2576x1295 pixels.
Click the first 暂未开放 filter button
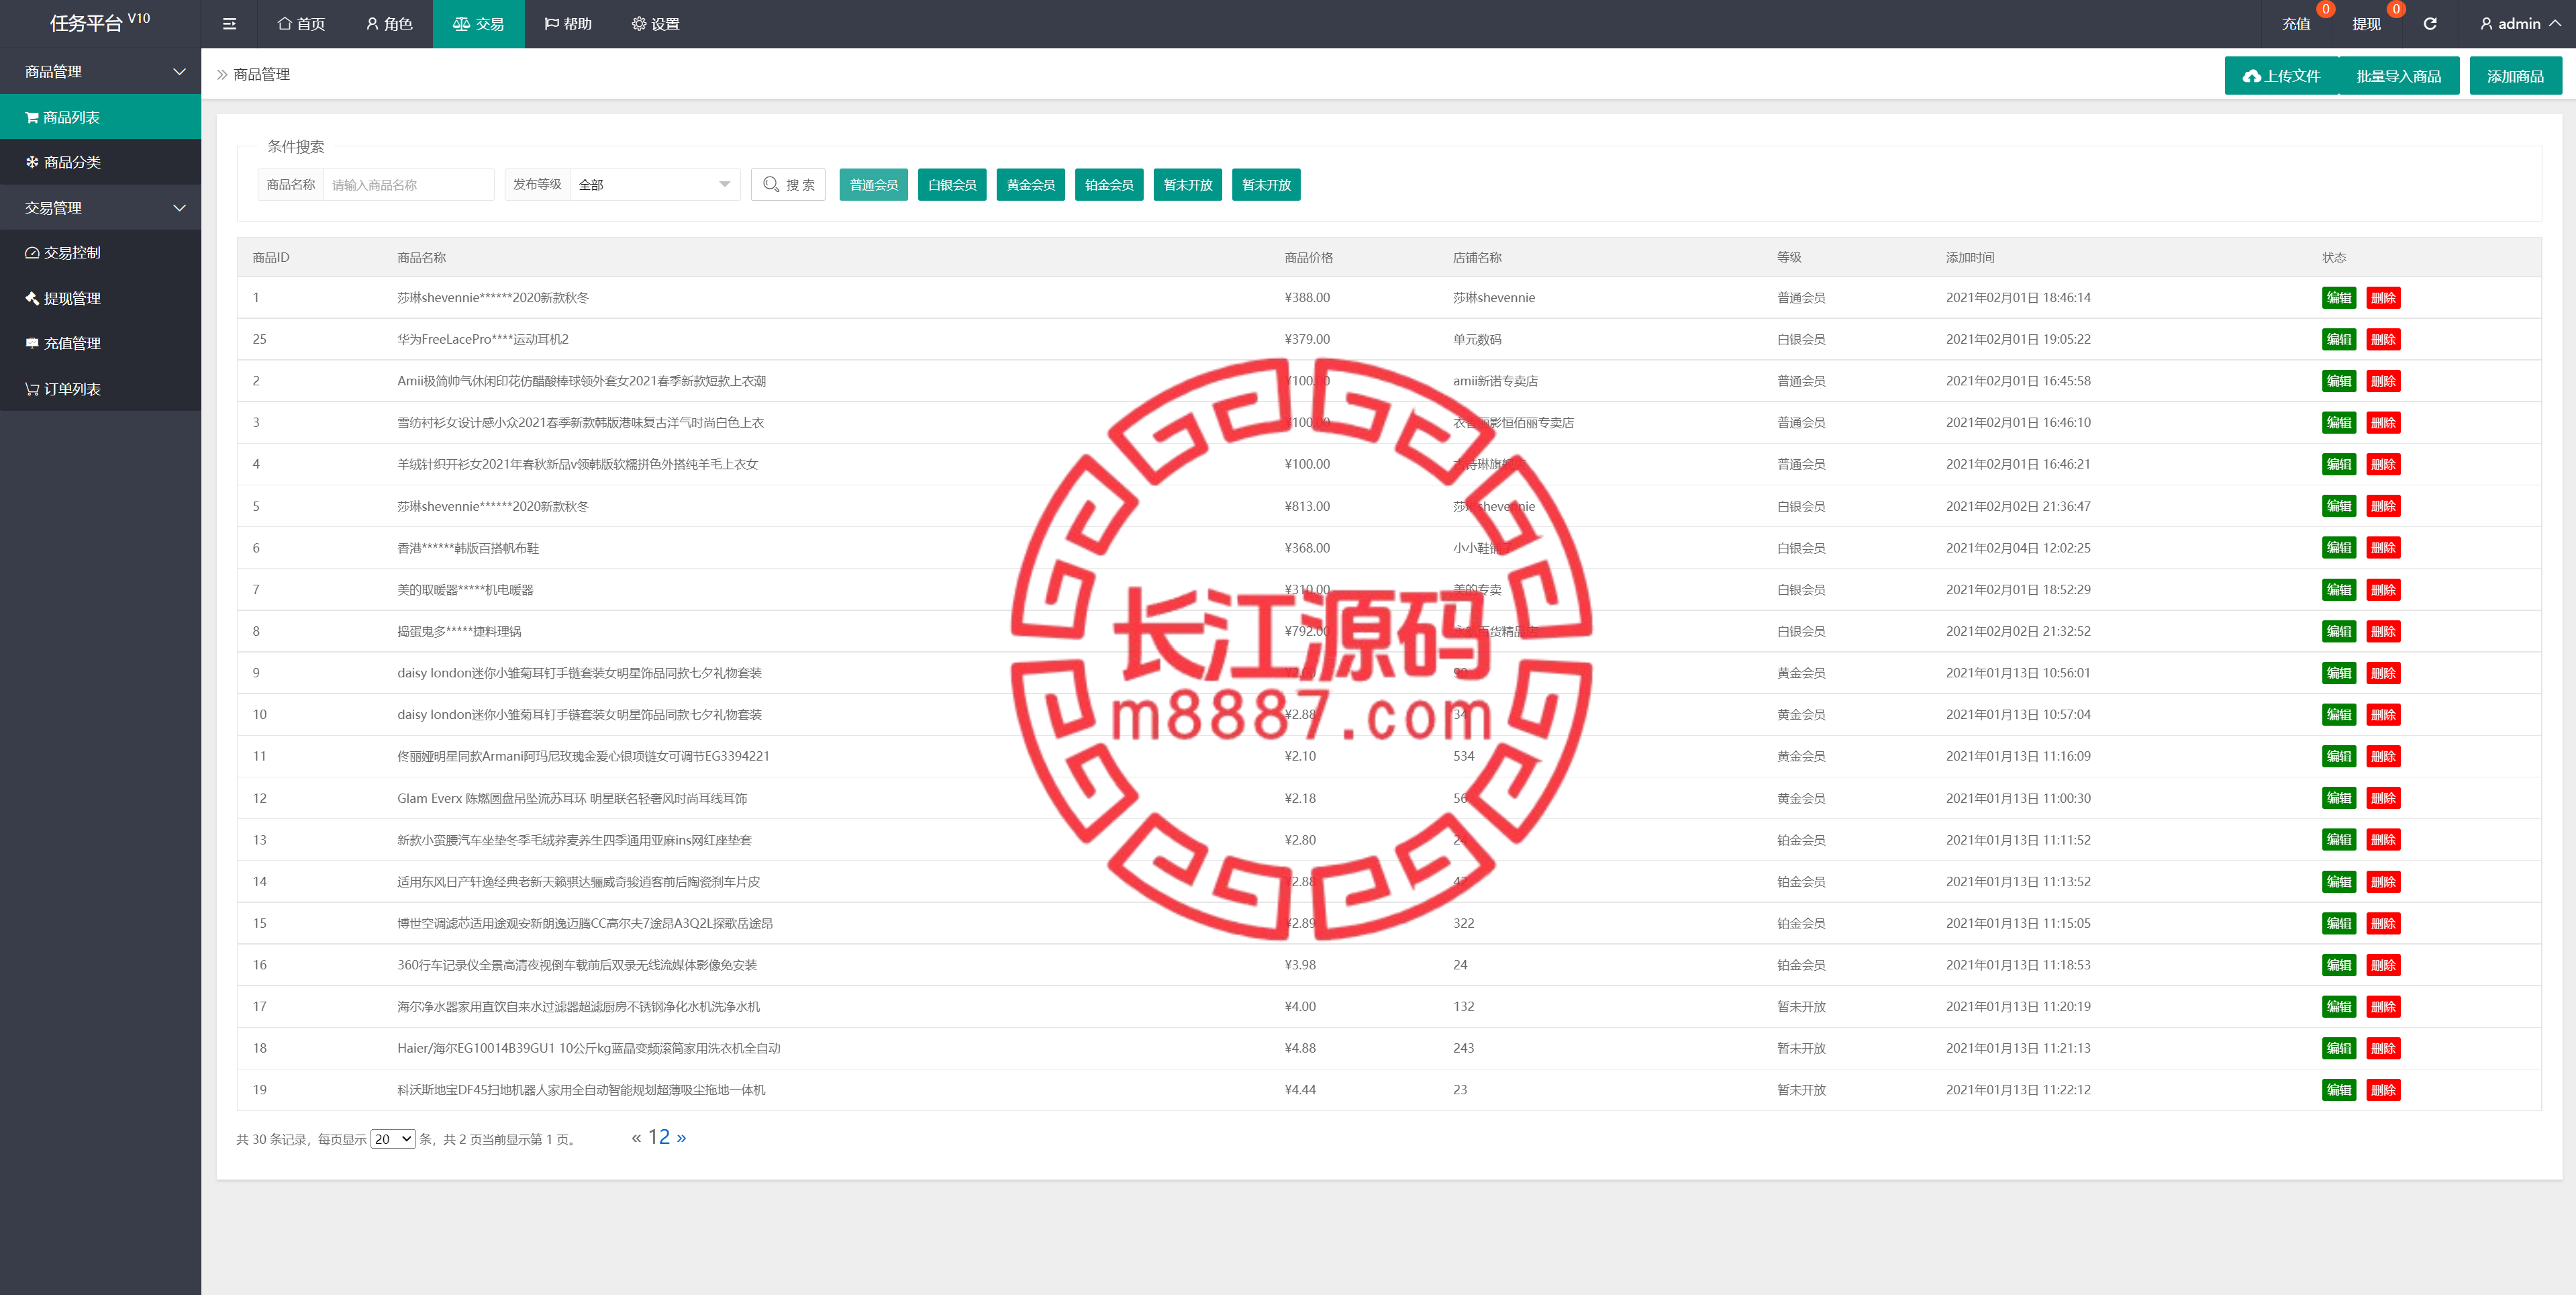coord(1187,185)
